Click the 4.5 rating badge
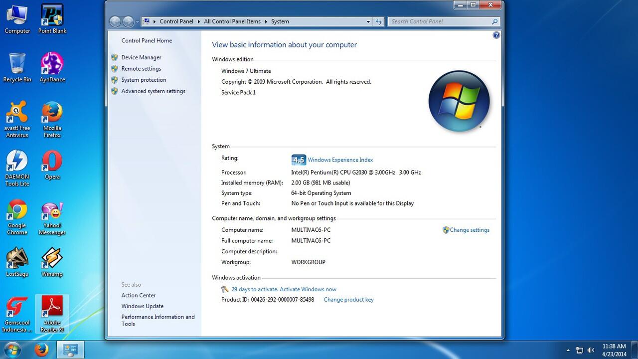The image size is (638, 359). click(x=299, y=160)
